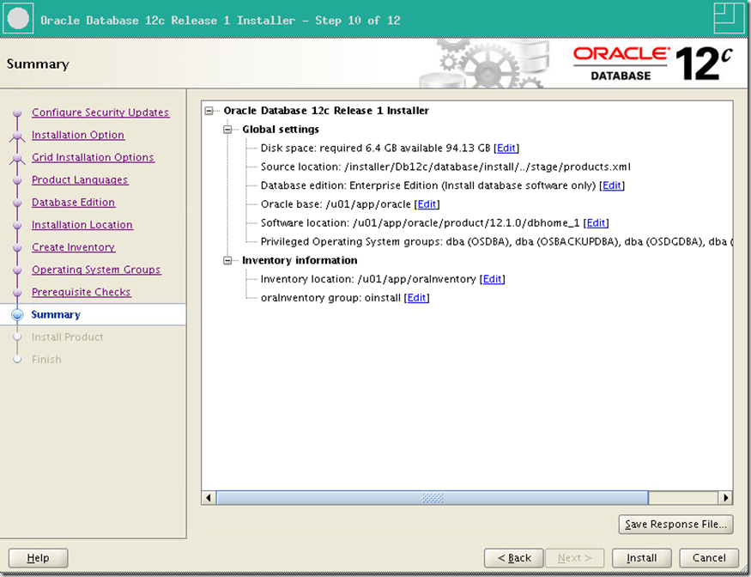Collapse the Global settings node
The width and height of the screenshot is (751, 577).
tap(227, 130)
